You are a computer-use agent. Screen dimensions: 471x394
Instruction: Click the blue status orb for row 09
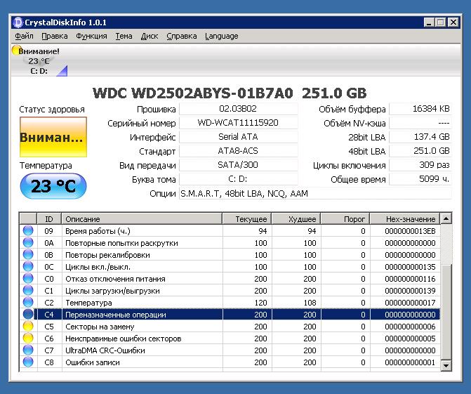coord(28,231)
